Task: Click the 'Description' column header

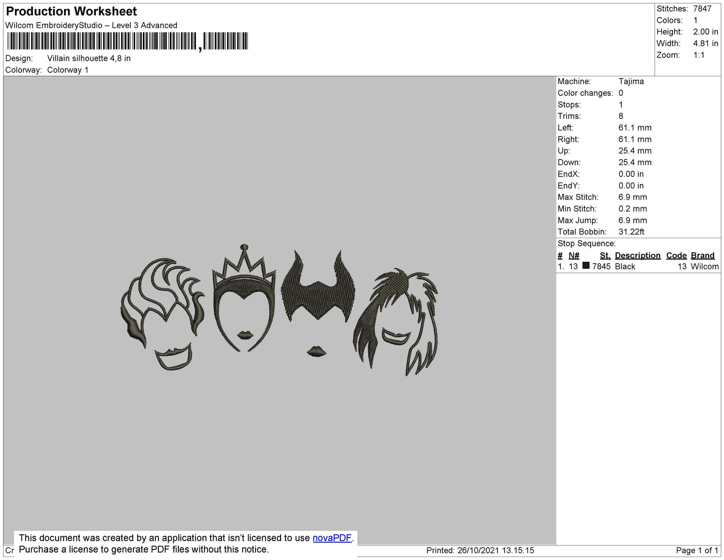Action: click(638, 255)
